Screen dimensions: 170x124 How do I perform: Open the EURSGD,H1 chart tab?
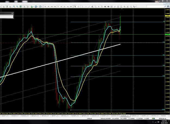point(25,116)
